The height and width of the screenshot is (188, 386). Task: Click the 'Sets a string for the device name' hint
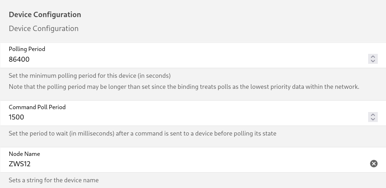point(54,180)
